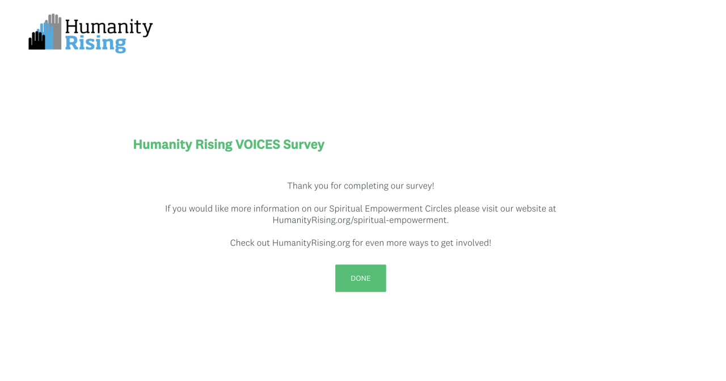Click the word "VOICES" in the heading
Viewport: 726px width, 381px height.
258,144
